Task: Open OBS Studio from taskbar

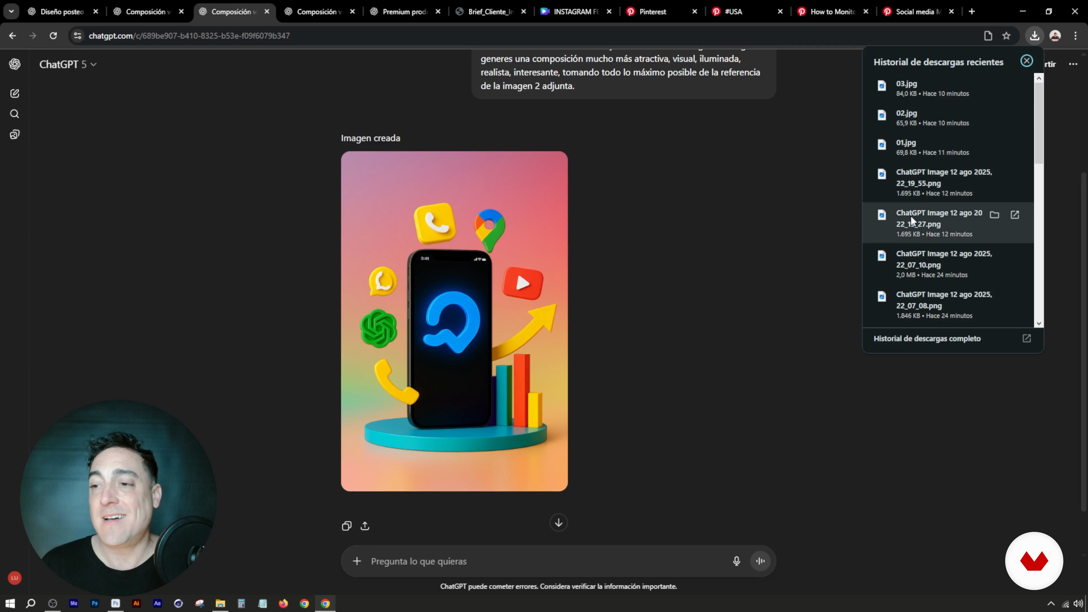Action: coord(52,603)
